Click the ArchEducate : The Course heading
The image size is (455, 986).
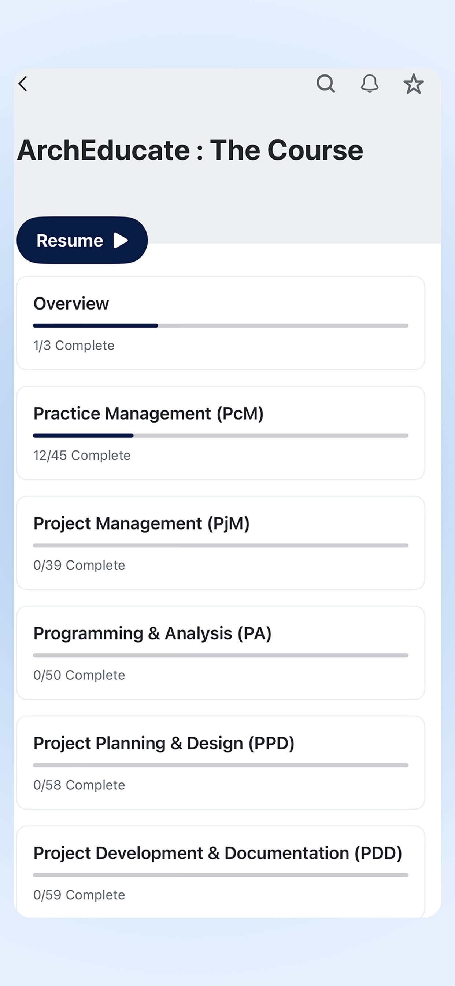coord(190,150)
